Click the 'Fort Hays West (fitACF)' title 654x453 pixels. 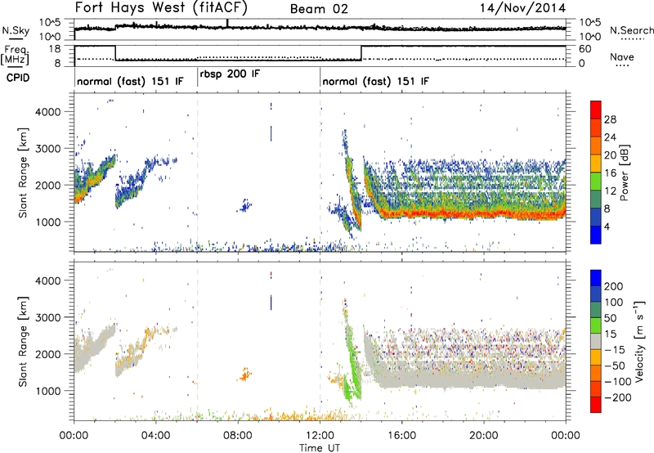161,7
